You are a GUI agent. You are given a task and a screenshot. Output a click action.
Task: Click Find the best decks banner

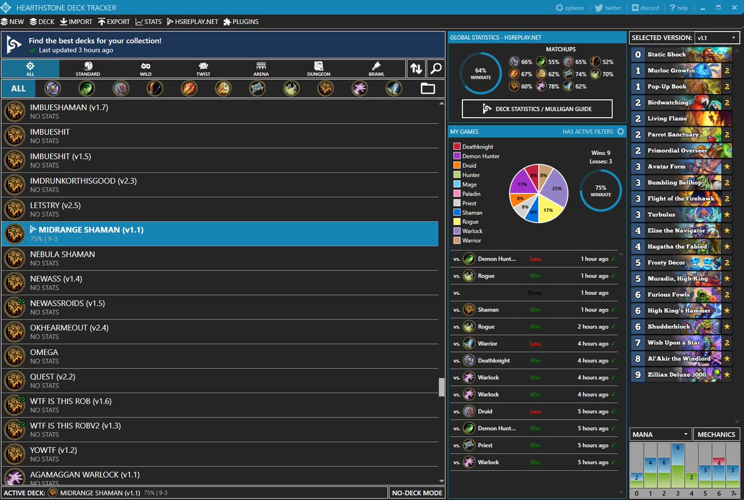tap(223, 45)
